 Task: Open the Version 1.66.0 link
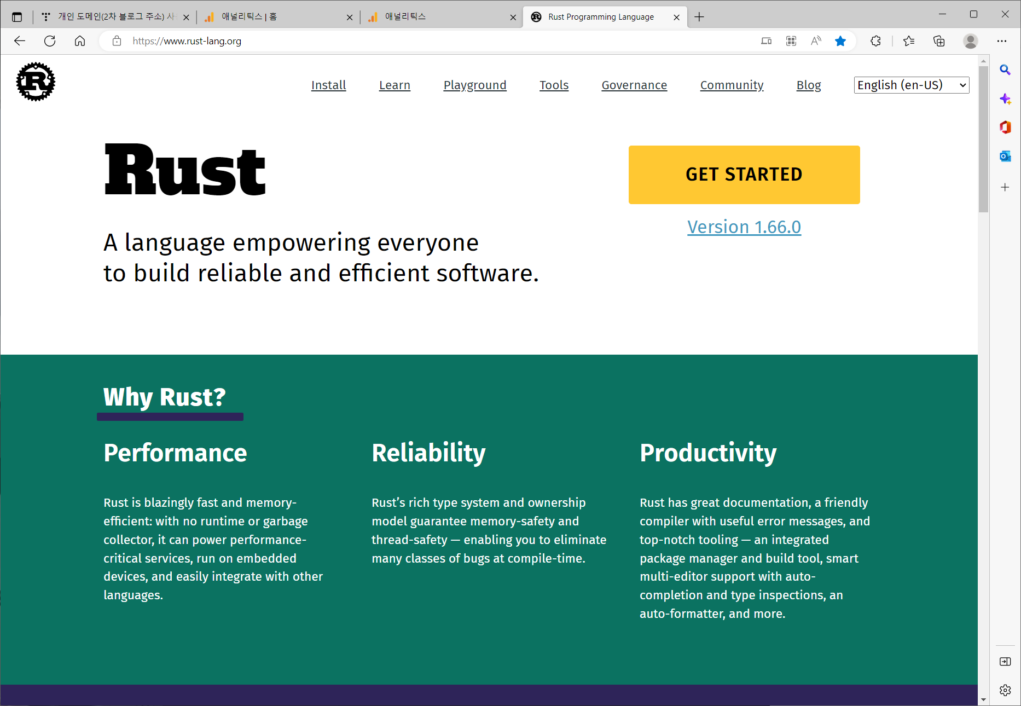(x=744, y=227)
